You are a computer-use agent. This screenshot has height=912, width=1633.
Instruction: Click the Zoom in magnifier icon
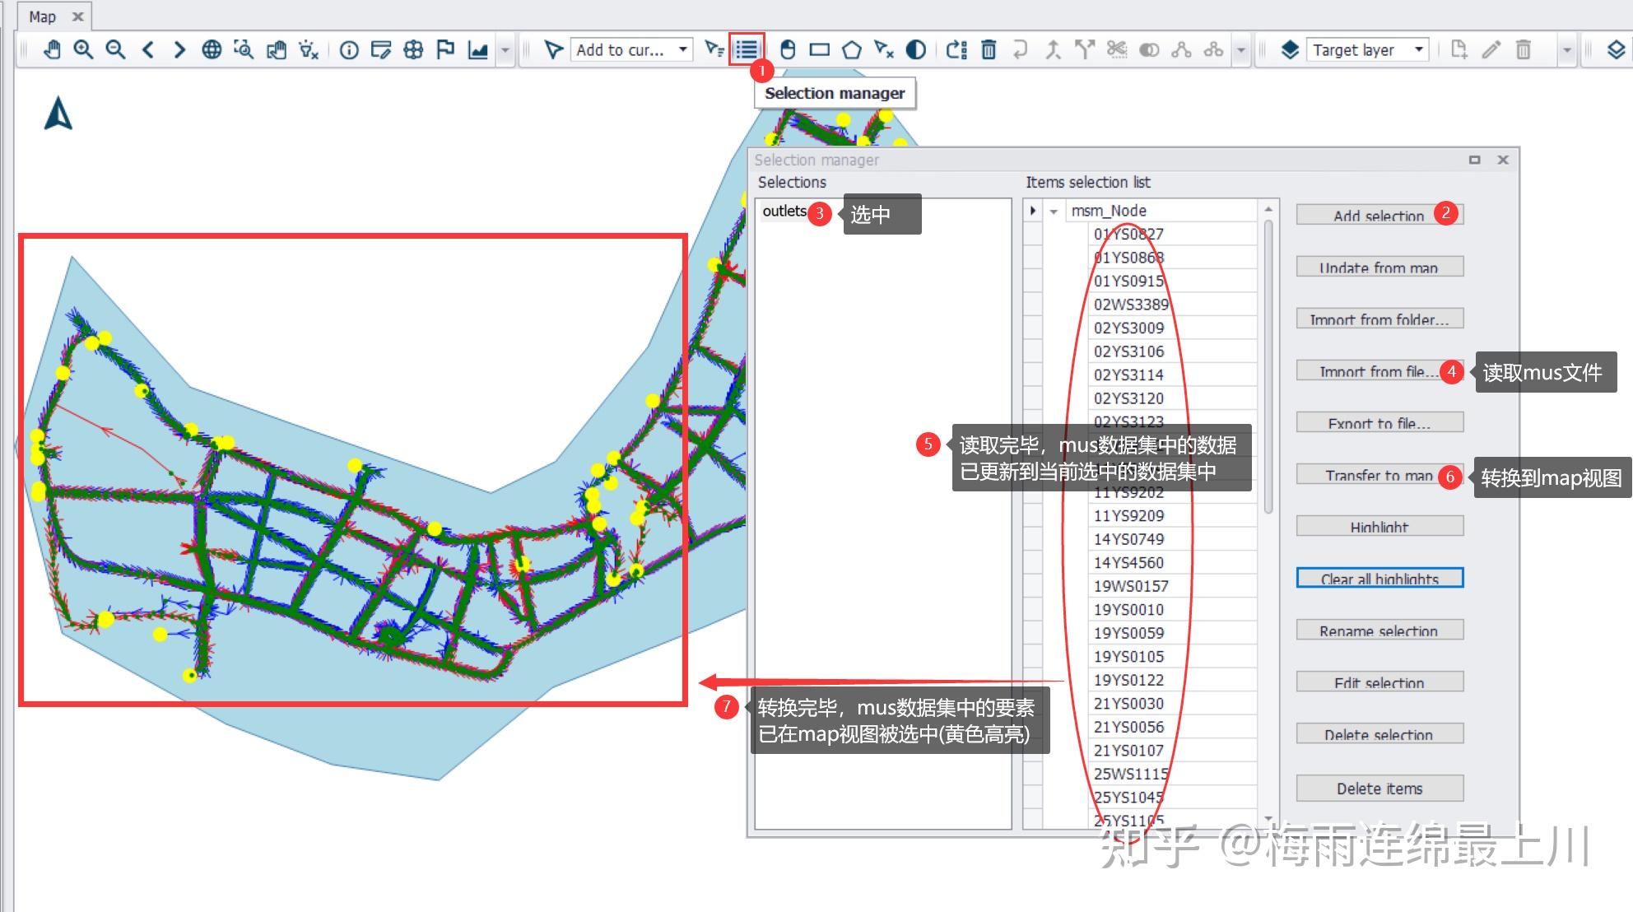pos(83,50)
